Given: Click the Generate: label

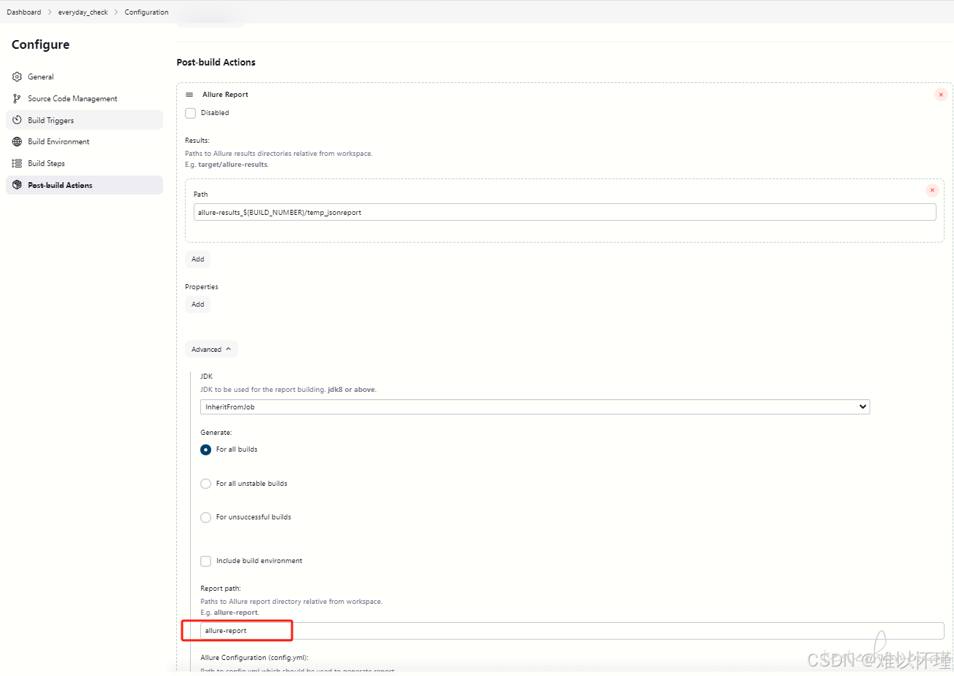Looking at the screenshot, I should [216, 433].
